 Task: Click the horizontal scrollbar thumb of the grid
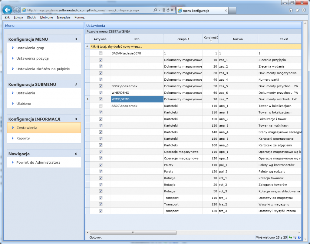[133, 232]
